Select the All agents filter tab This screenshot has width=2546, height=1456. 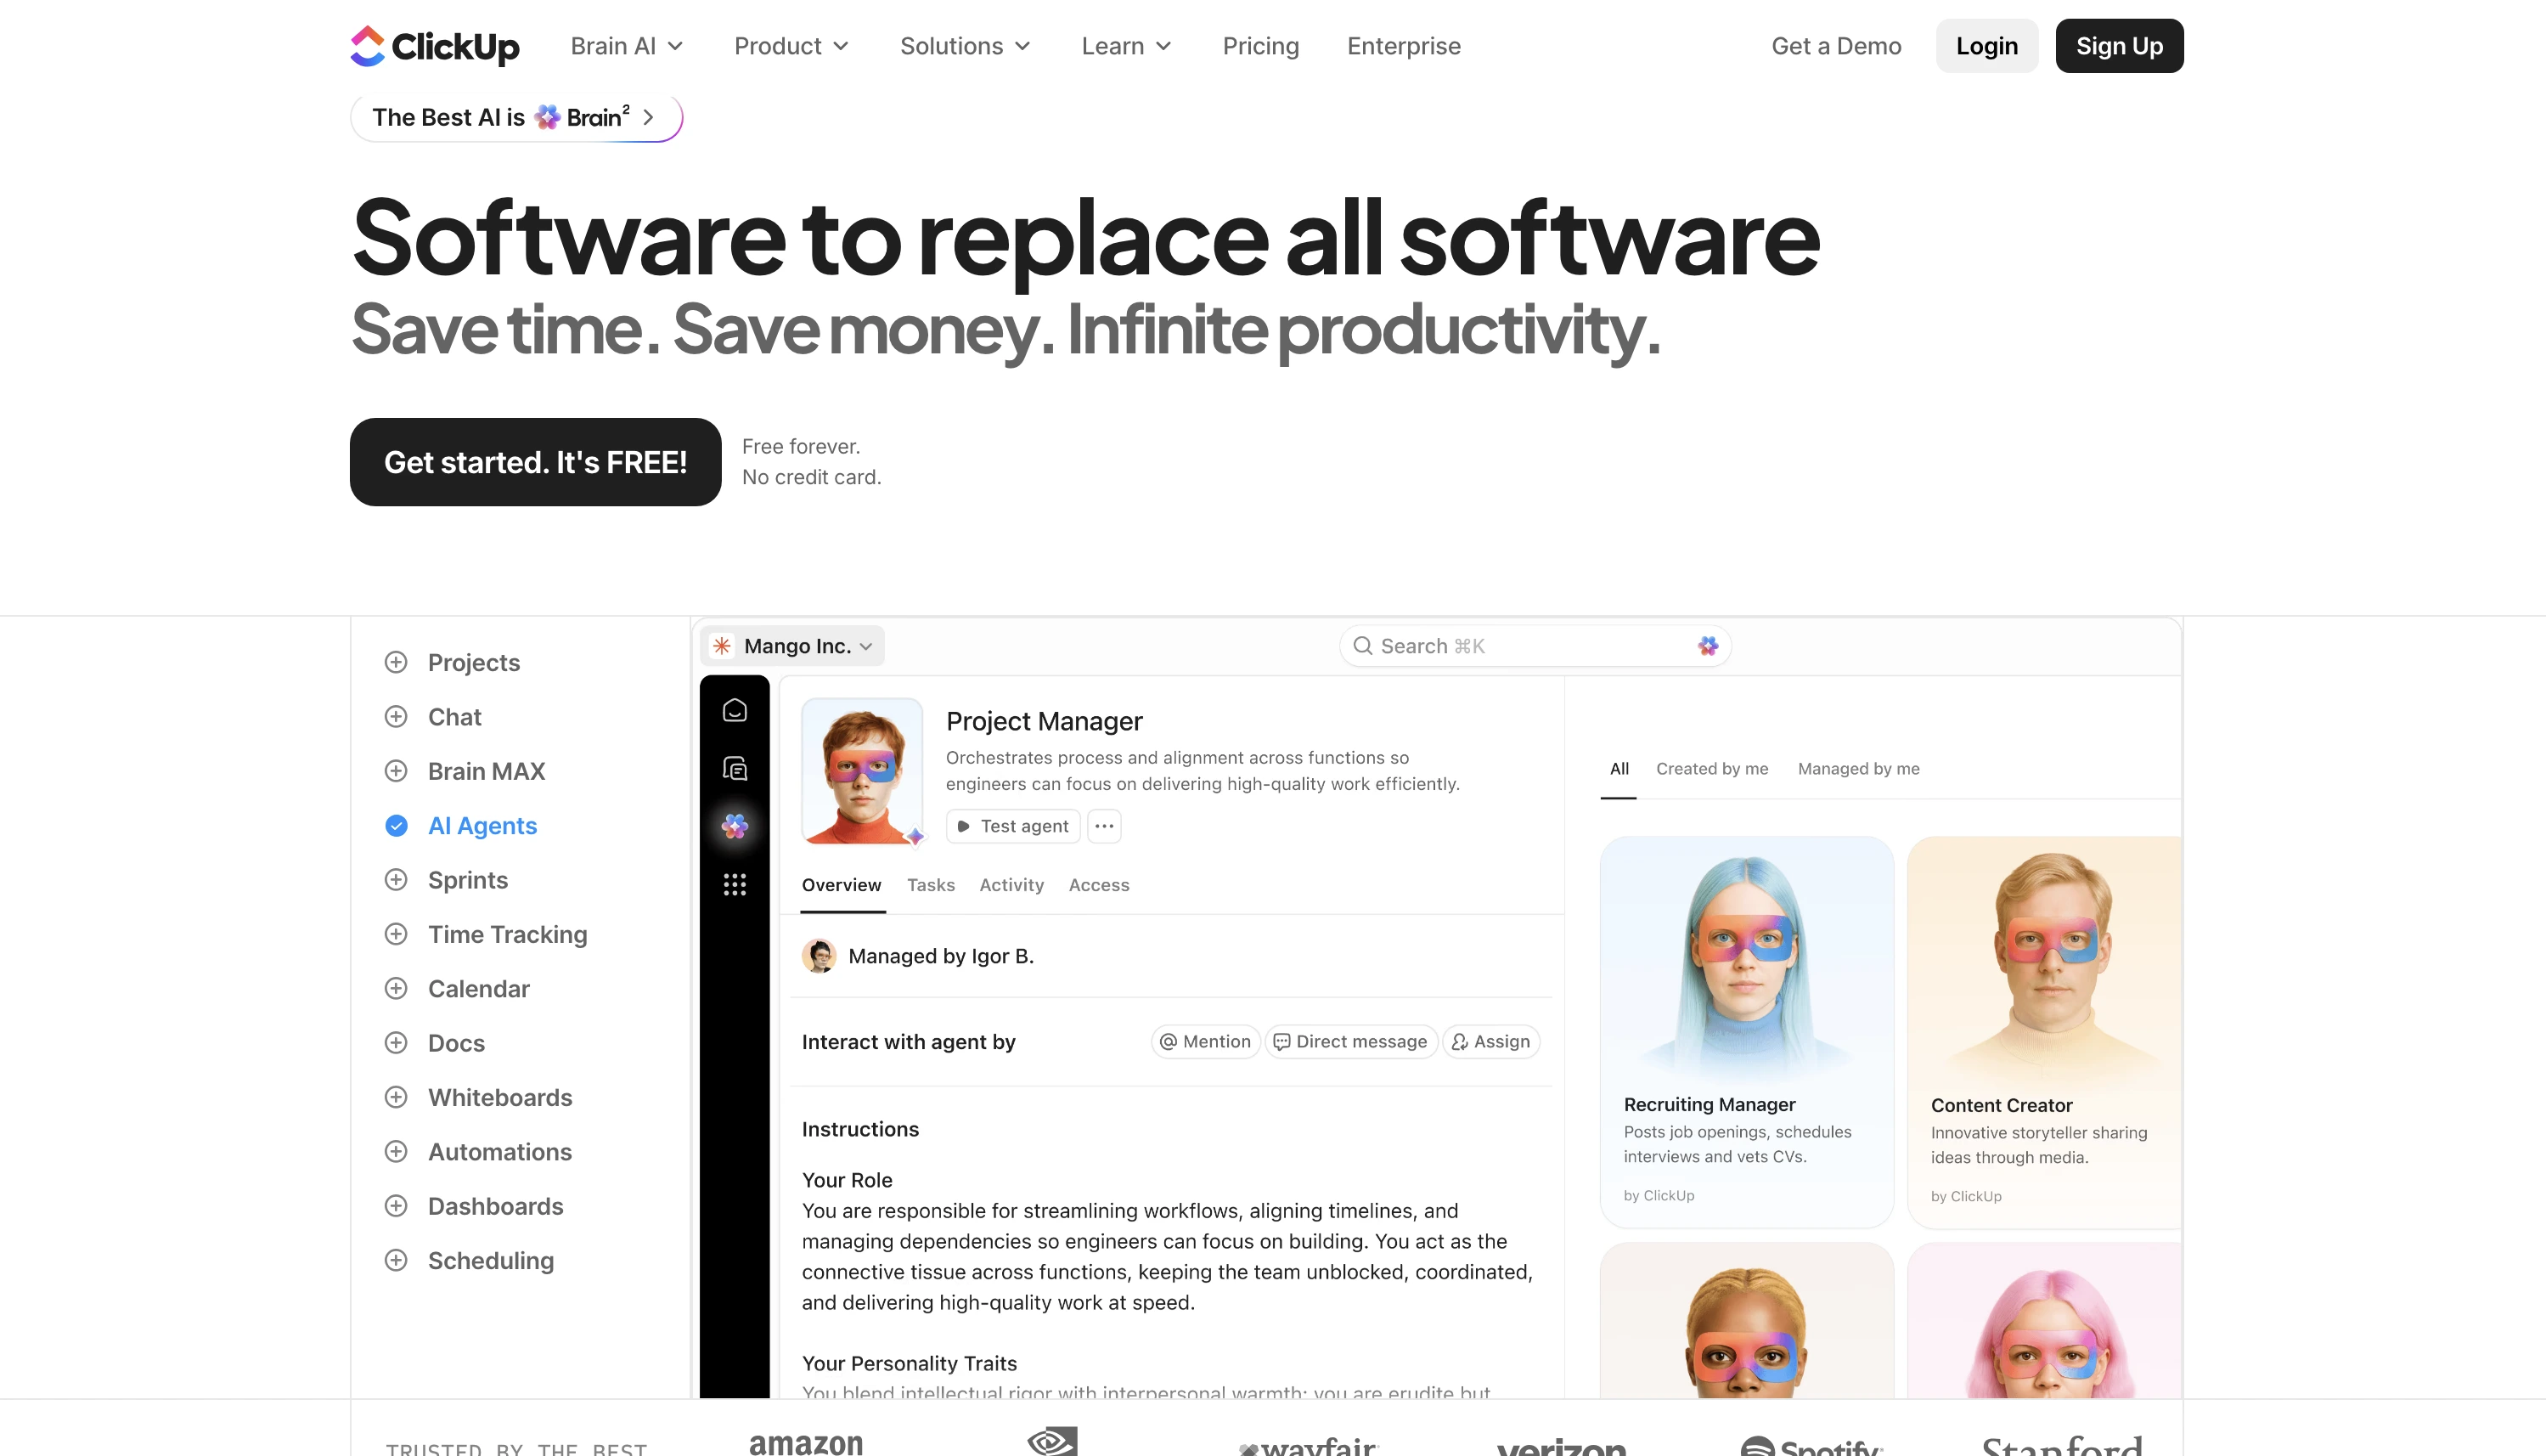click(1619, 769)
